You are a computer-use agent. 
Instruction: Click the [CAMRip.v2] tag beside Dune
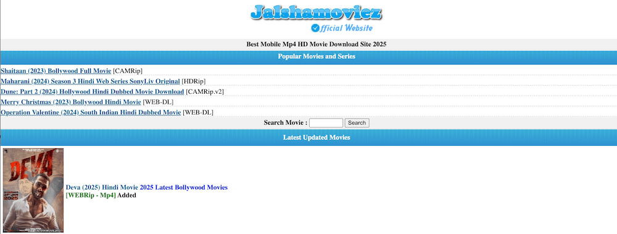[205, 92]
